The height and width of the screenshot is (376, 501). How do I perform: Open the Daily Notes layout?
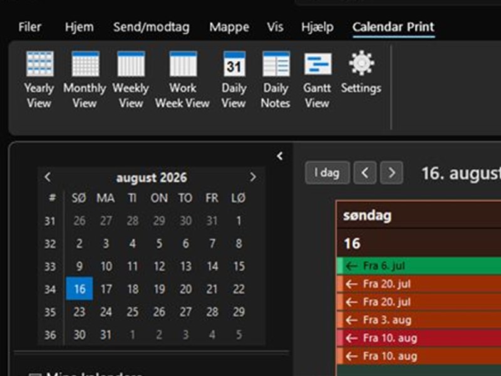[x=276, y=80]
